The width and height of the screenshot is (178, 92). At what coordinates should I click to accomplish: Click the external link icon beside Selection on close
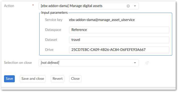point(147,63)
